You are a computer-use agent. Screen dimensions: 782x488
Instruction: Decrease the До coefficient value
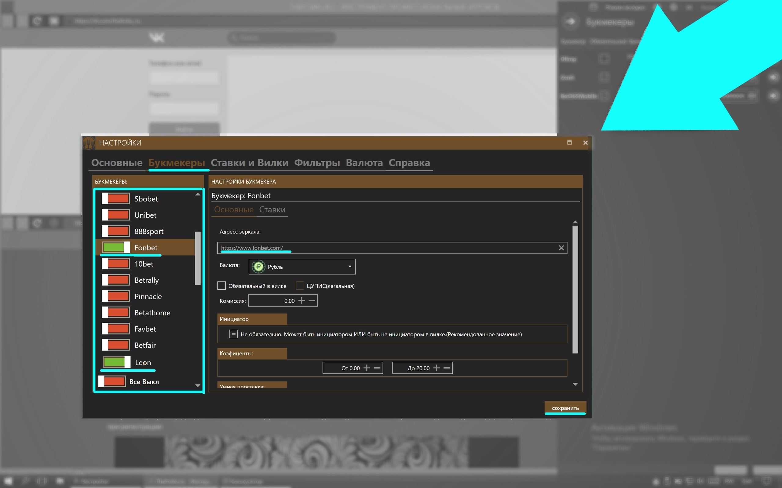pyautogui.click(x=447, y=368)
